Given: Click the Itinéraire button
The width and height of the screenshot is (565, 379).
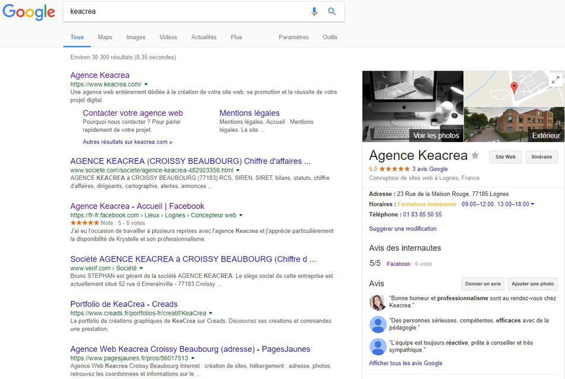Looking at the screenshot, I should click(x=542, y=157).
